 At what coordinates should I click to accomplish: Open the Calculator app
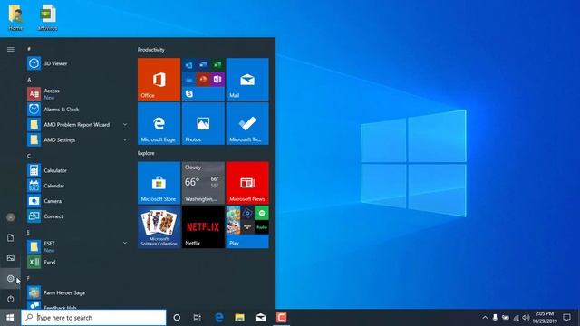[78, 170]
